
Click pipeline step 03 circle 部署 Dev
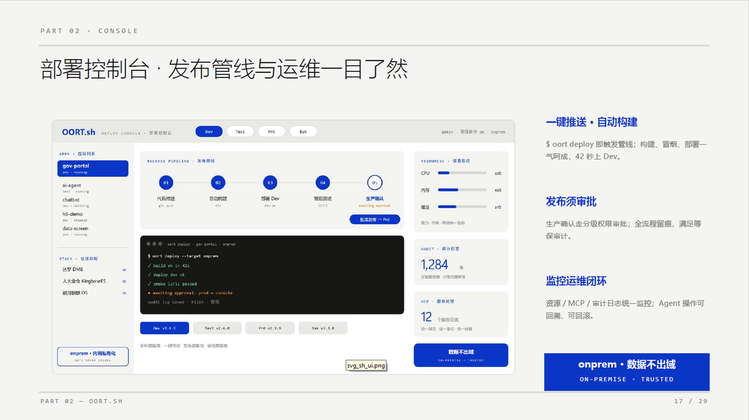270,183
